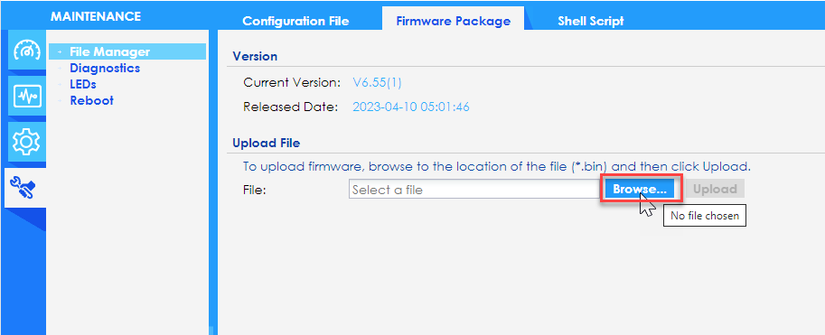The width and height of the screenshot is (825, 335).
Task: Click the current version value V6.55(1)
Action: pos(377,82)
